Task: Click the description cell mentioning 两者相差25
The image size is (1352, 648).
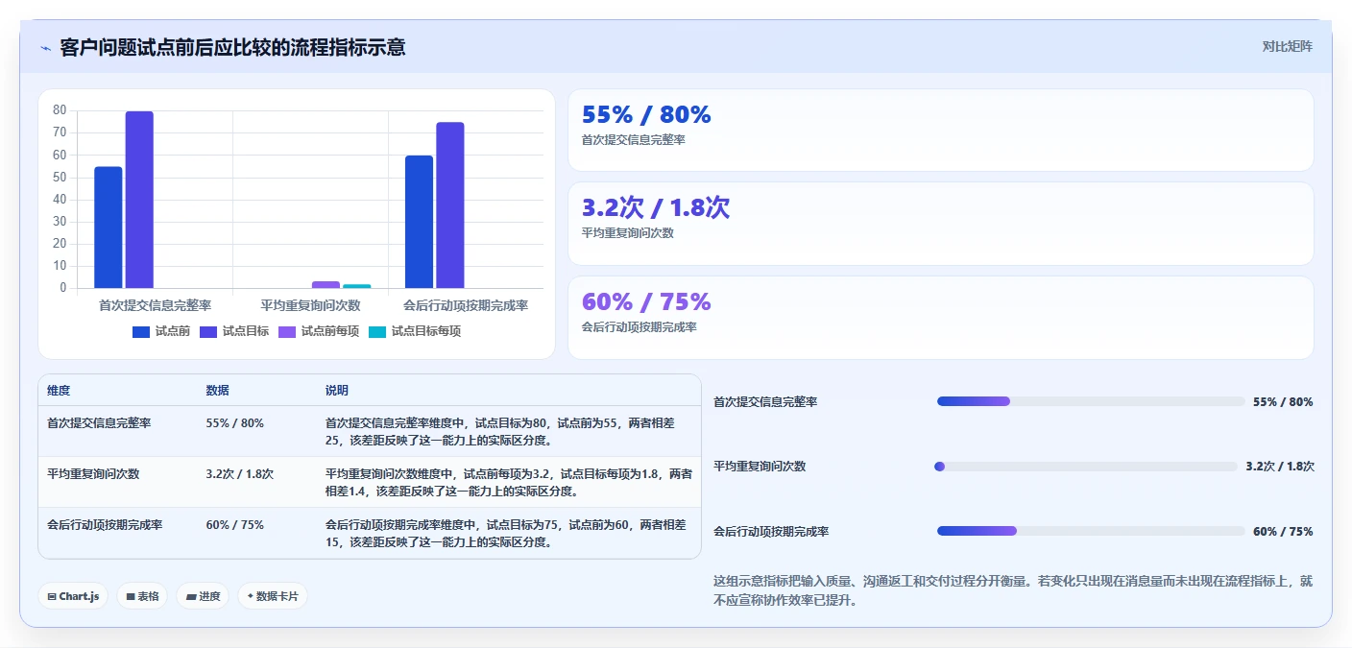Action: click(508, 431)
